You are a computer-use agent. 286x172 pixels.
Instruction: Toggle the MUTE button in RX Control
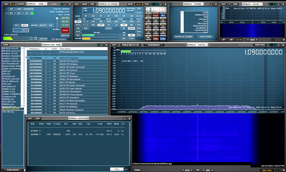pos(78,32)
